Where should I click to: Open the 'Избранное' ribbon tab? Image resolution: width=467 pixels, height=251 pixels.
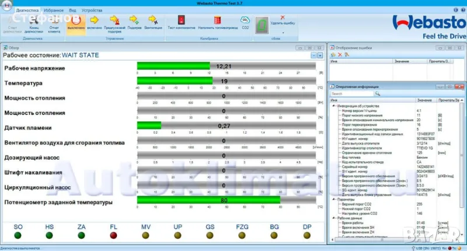pos(53,11)
